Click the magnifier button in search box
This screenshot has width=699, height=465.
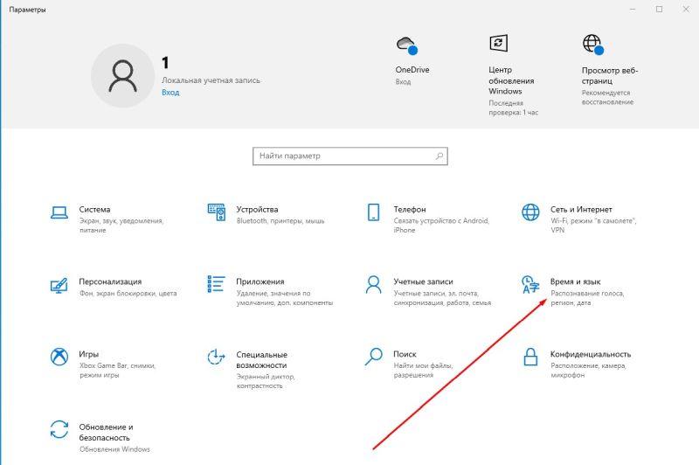[440, 156]
